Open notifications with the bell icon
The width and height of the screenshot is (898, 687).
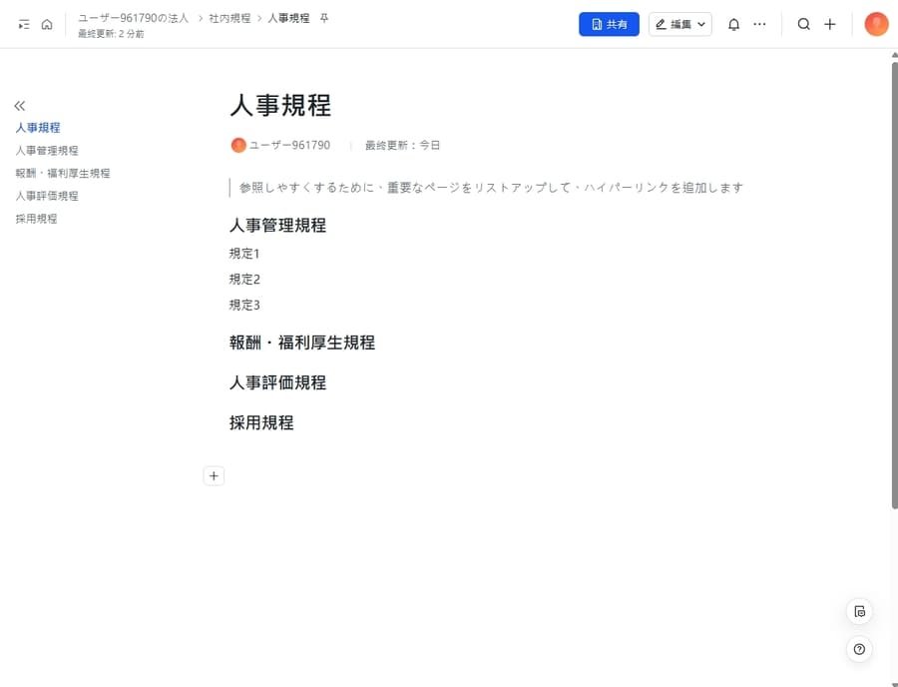[x=733, y=23]
